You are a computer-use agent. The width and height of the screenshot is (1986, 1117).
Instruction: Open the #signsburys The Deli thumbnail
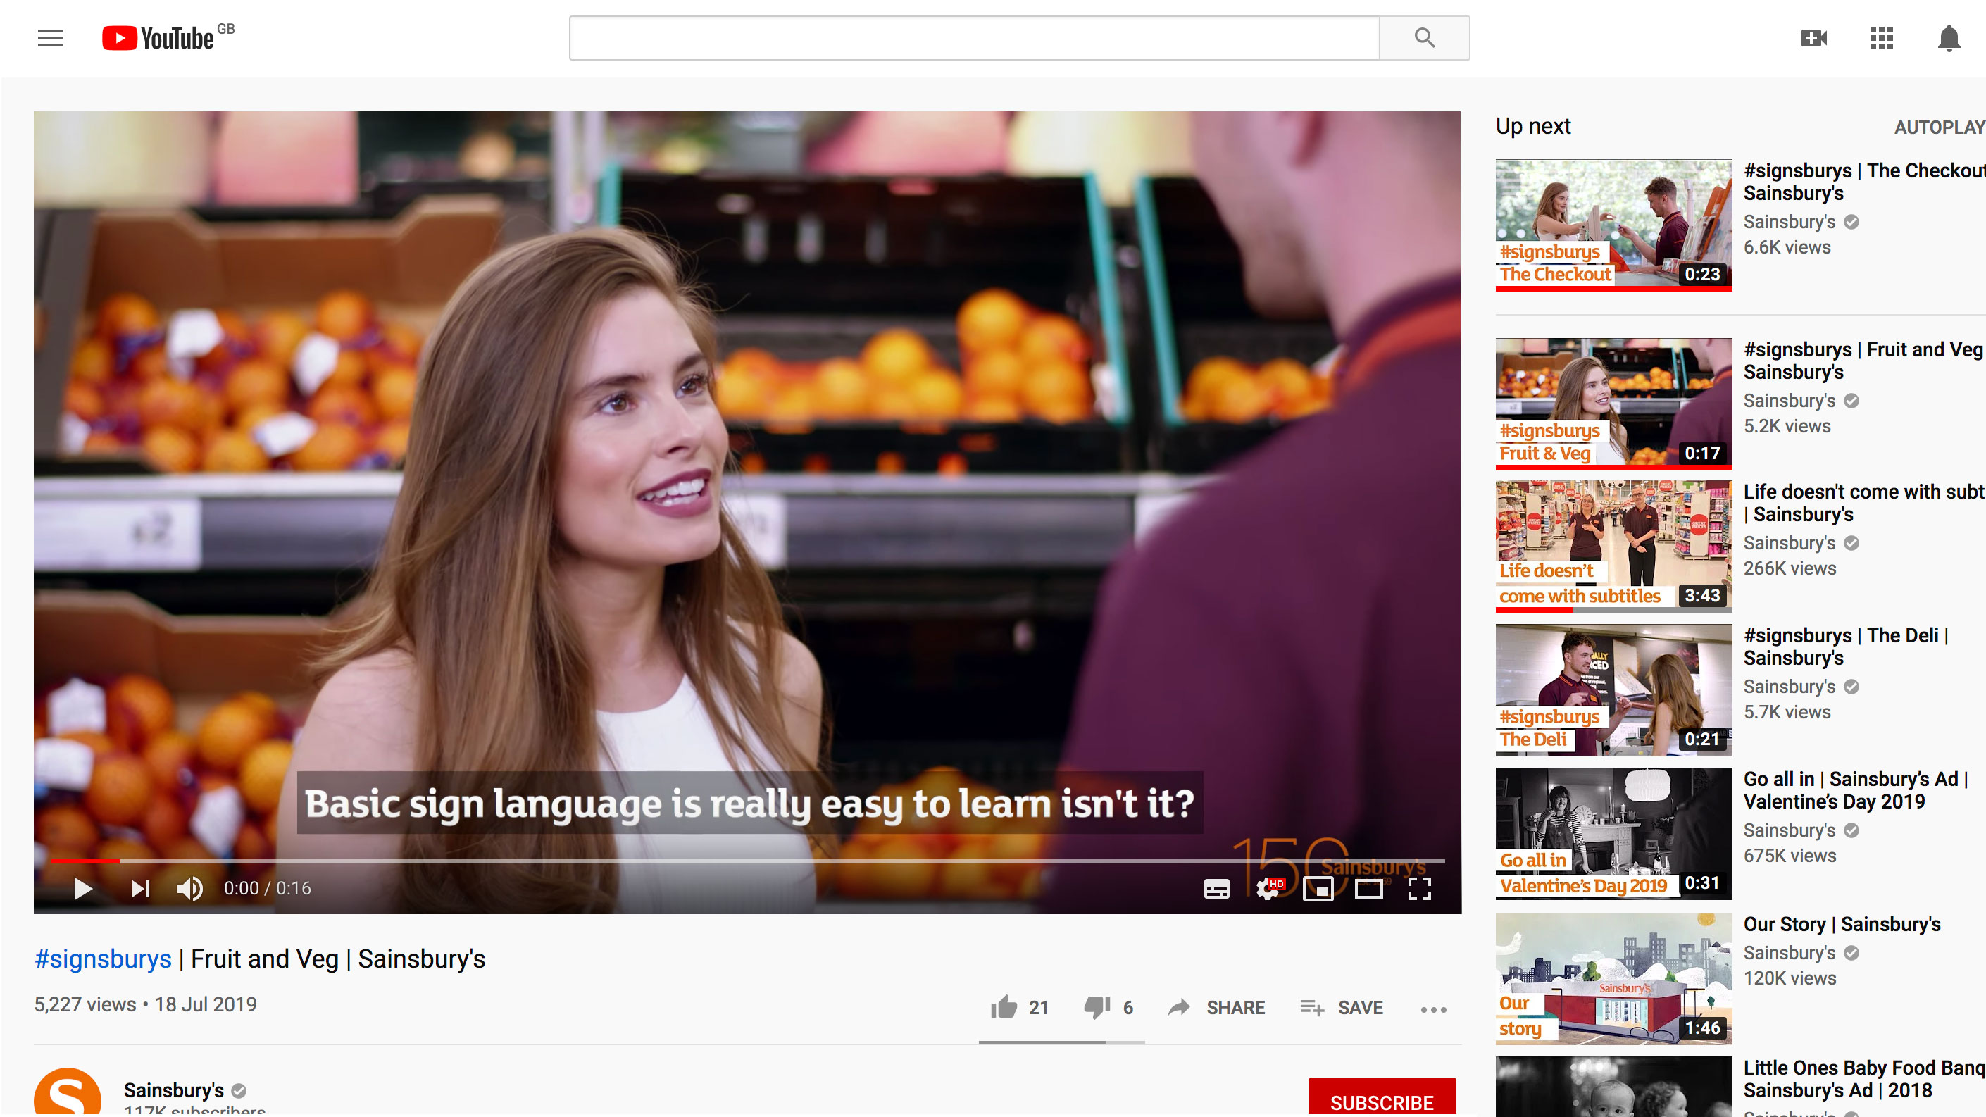[x=1613, y=689]
